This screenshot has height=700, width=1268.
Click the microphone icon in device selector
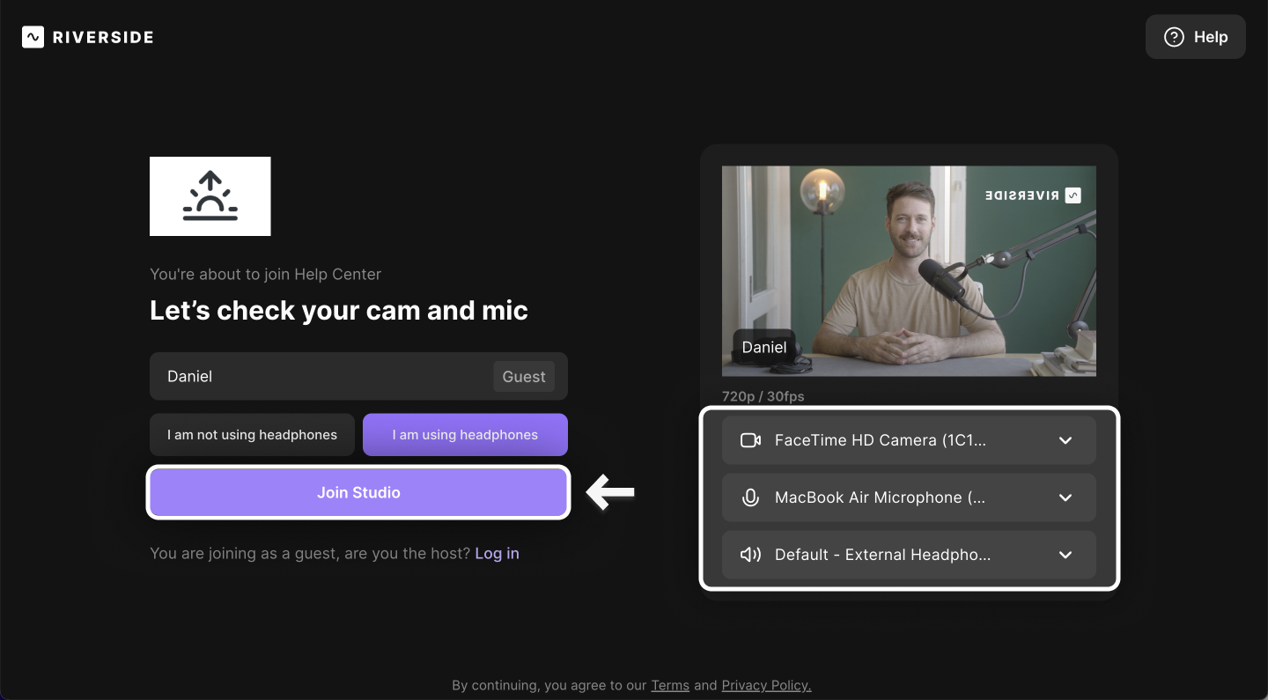[x=750, y=497]
